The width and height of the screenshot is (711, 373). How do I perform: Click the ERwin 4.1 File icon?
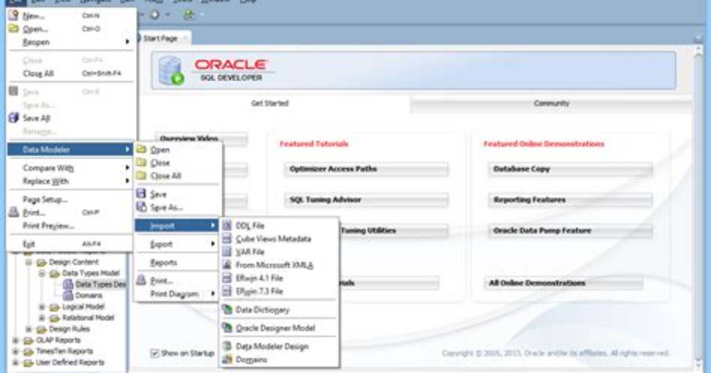[227, 278]
